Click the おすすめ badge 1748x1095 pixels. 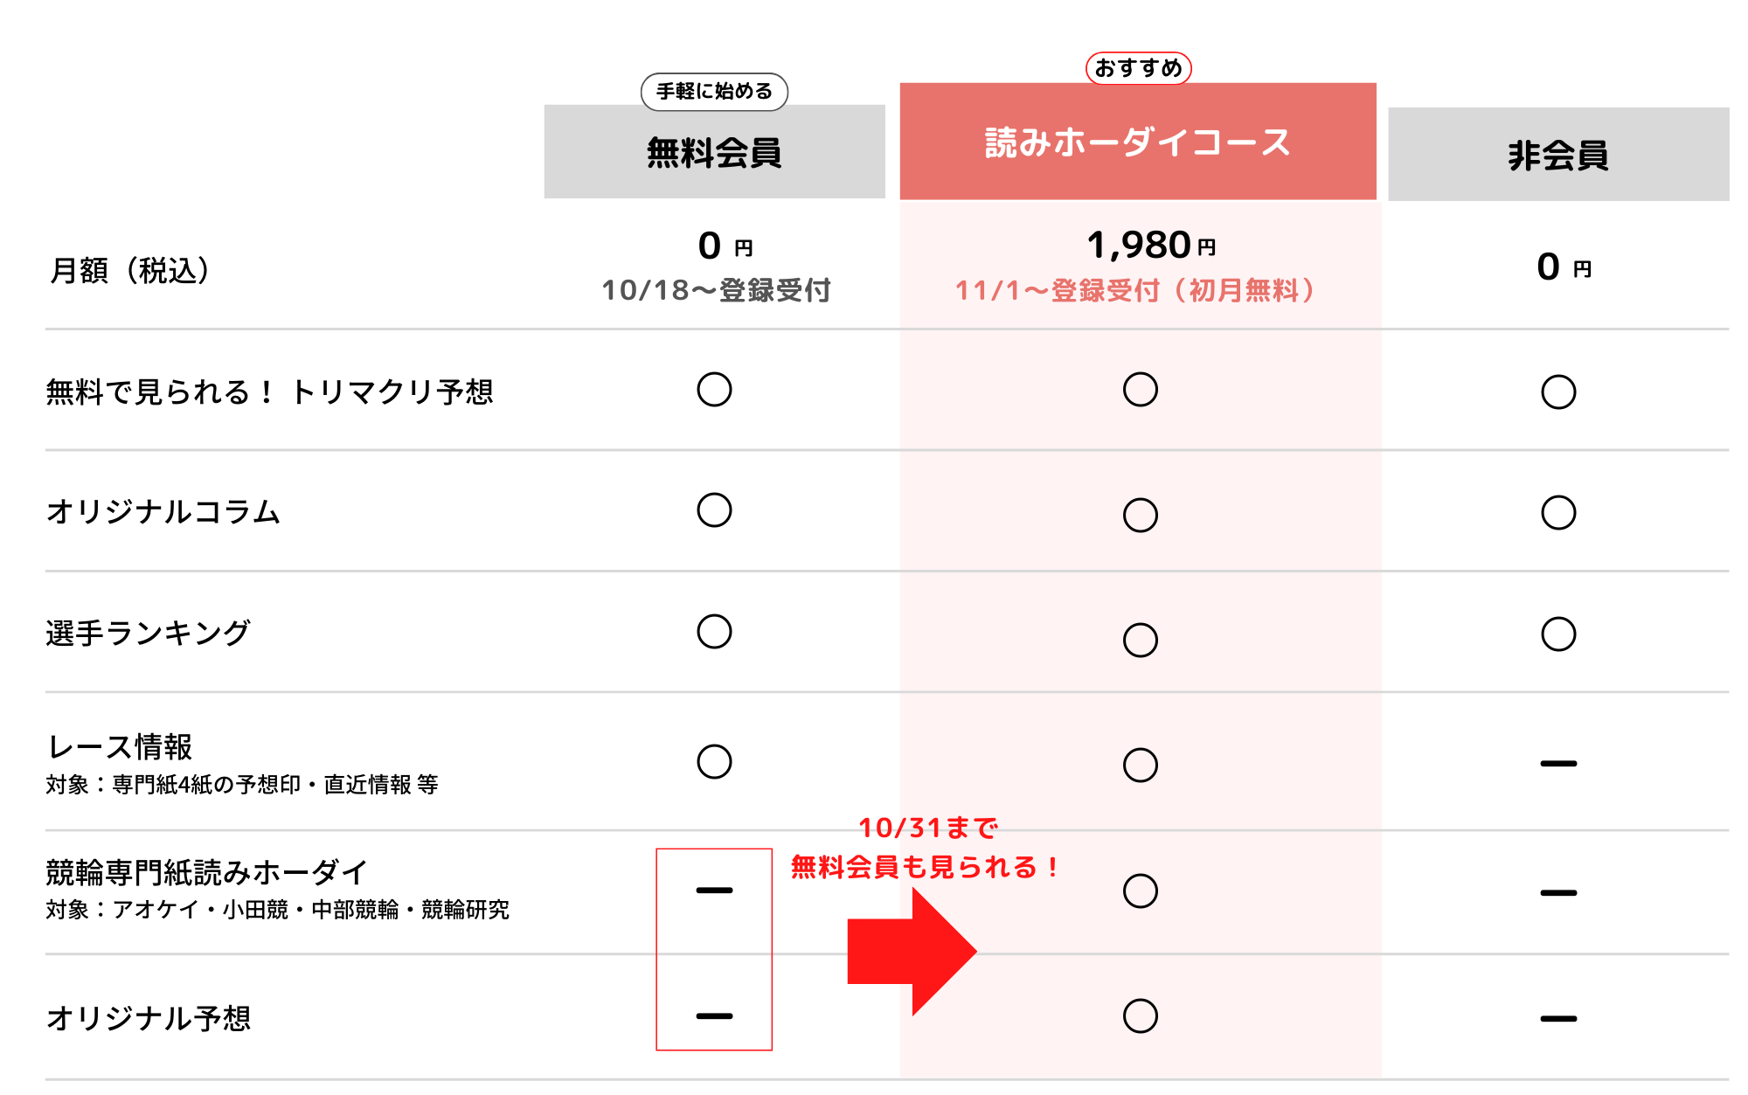click(1138, 68)
